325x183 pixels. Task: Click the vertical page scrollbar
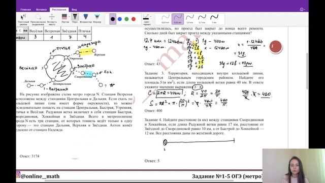click(x=307, y=71)
